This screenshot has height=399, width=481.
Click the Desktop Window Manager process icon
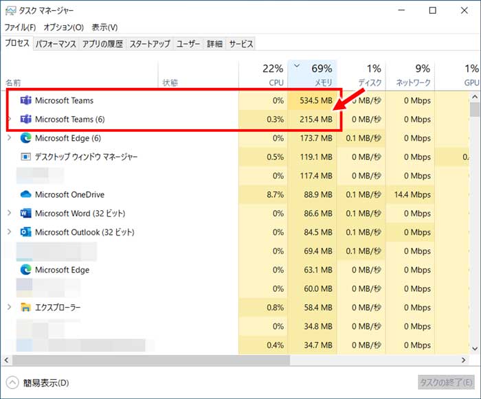tap(26, 157)
